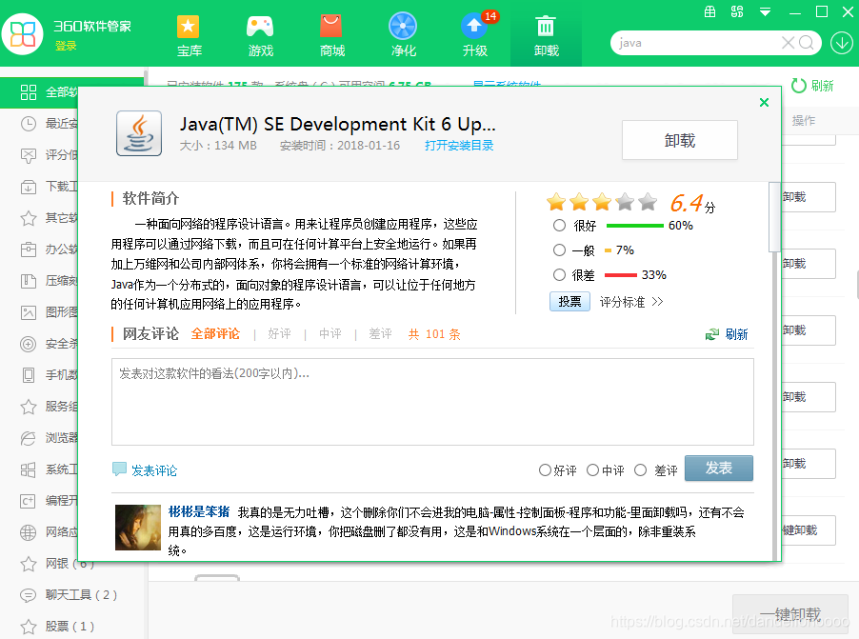Clear the java search text
The image size is (859, 639).
788,43
